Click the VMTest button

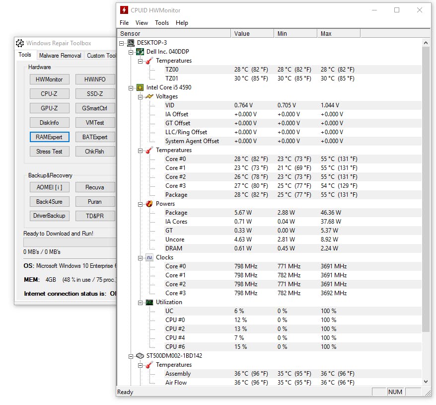tap(95, 122)
